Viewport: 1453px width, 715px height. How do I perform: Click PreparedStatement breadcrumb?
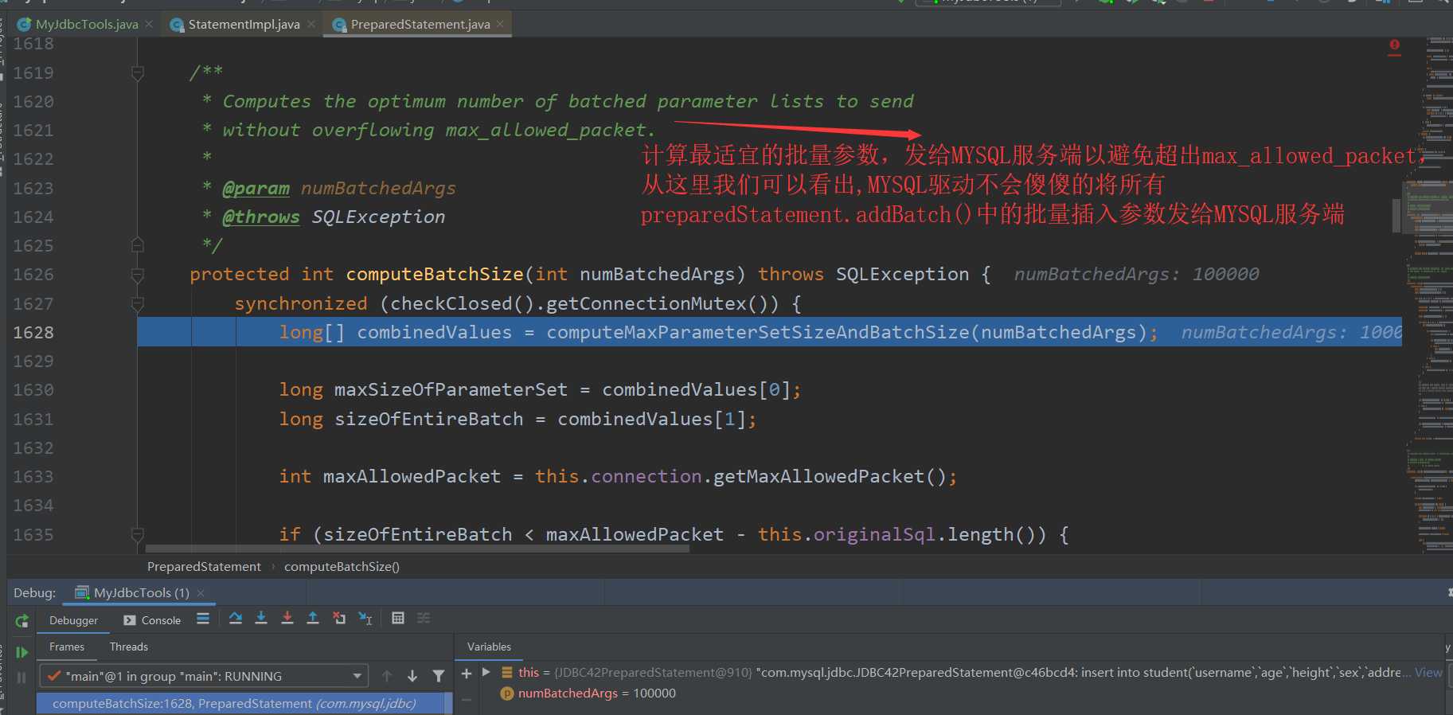pos(204,567)
